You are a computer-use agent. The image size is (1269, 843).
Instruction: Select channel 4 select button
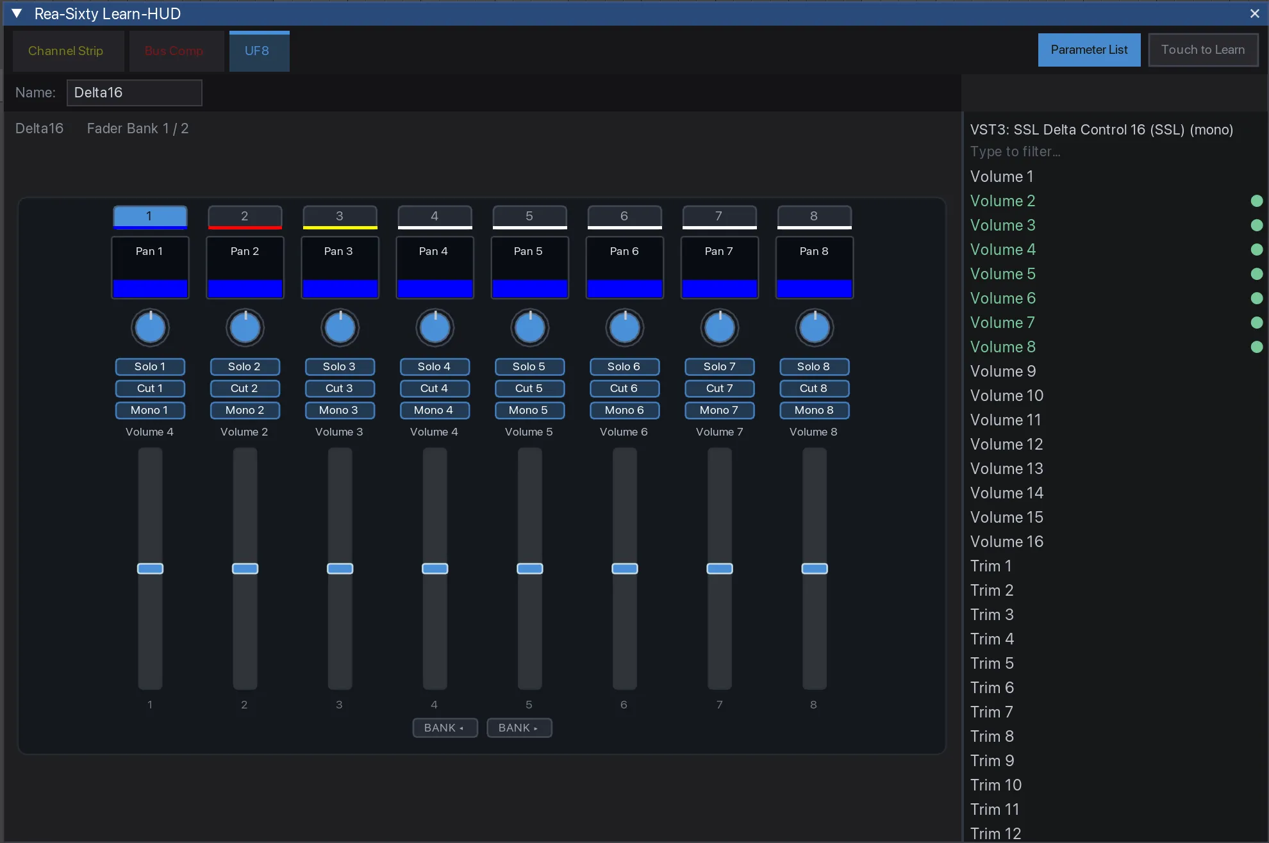(x=435, y=217)
